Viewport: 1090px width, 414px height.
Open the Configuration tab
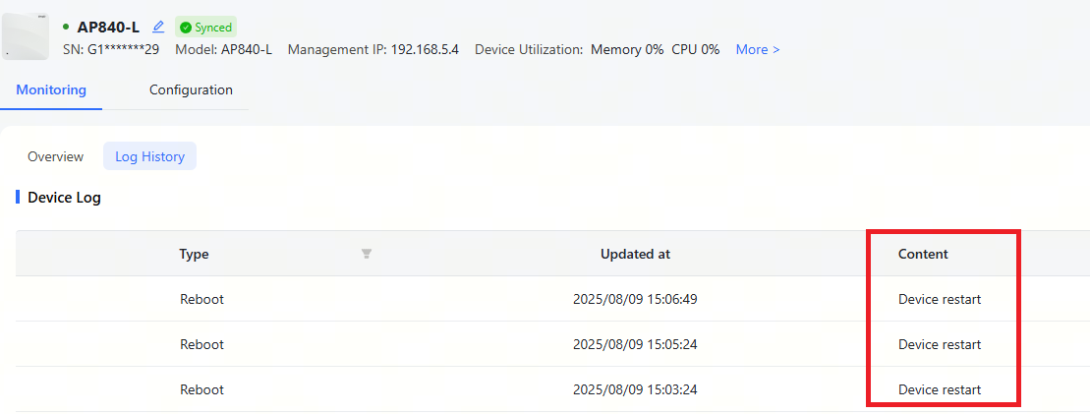(x=191, y=89)
